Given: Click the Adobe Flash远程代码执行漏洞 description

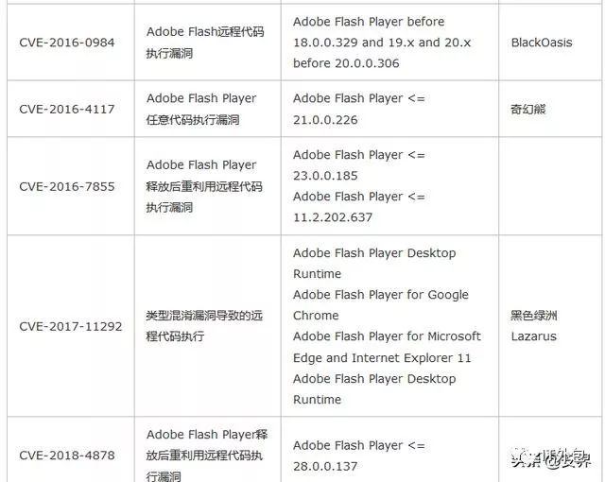Looking at the screenshot, I should pos(205,43).
